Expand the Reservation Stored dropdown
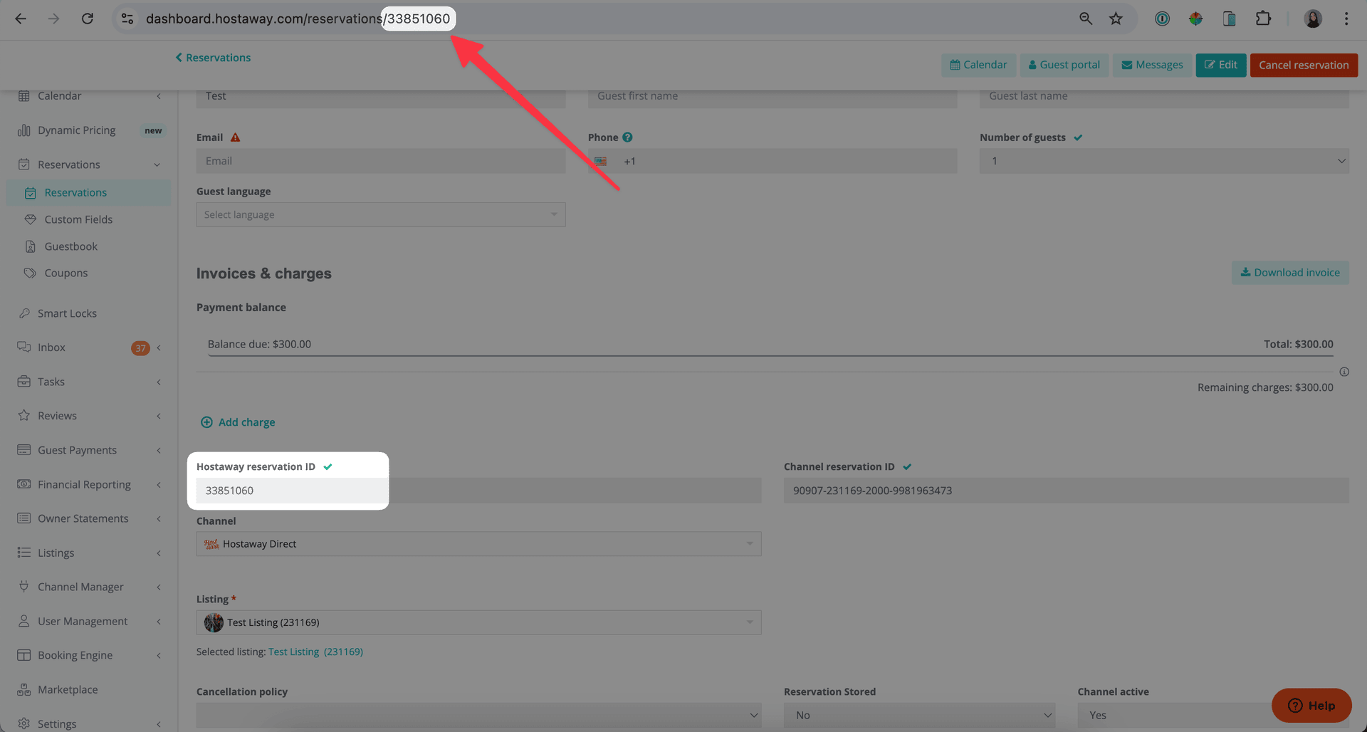The width and height of the screenshot is (1367, 732). pos(918,715)
